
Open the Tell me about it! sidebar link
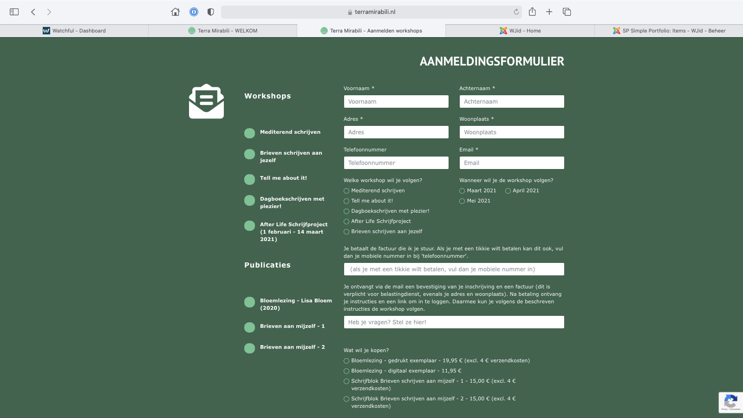[283, 178]
